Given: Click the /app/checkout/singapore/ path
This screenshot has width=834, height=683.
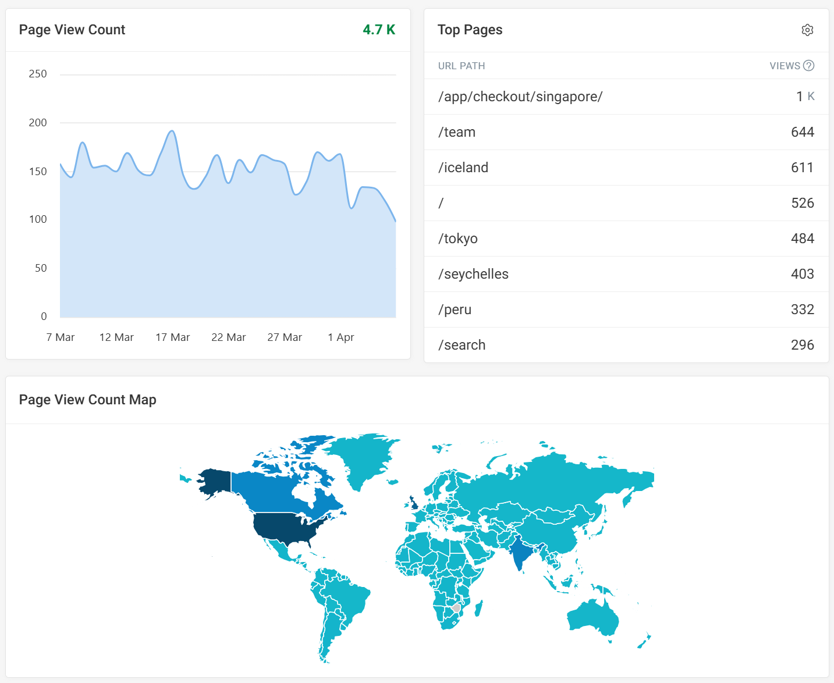Looking at the screenshot, I should point(520,97).
